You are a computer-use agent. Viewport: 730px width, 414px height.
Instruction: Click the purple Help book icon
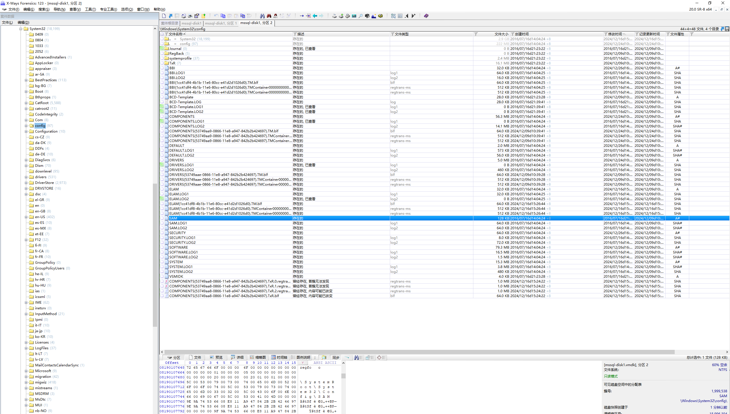(x=426, y=16)
